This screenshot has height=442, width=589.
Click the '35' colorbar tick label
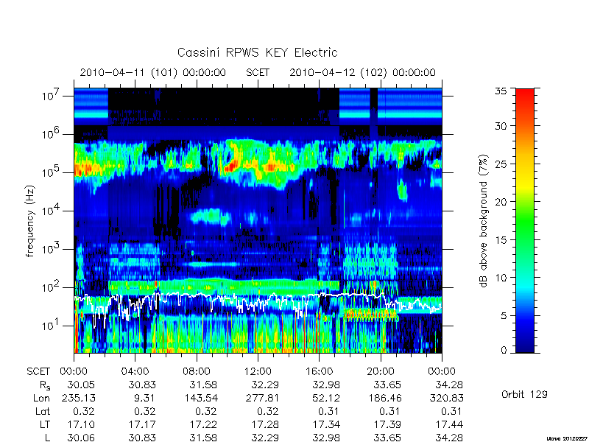[x=501, y=91]
